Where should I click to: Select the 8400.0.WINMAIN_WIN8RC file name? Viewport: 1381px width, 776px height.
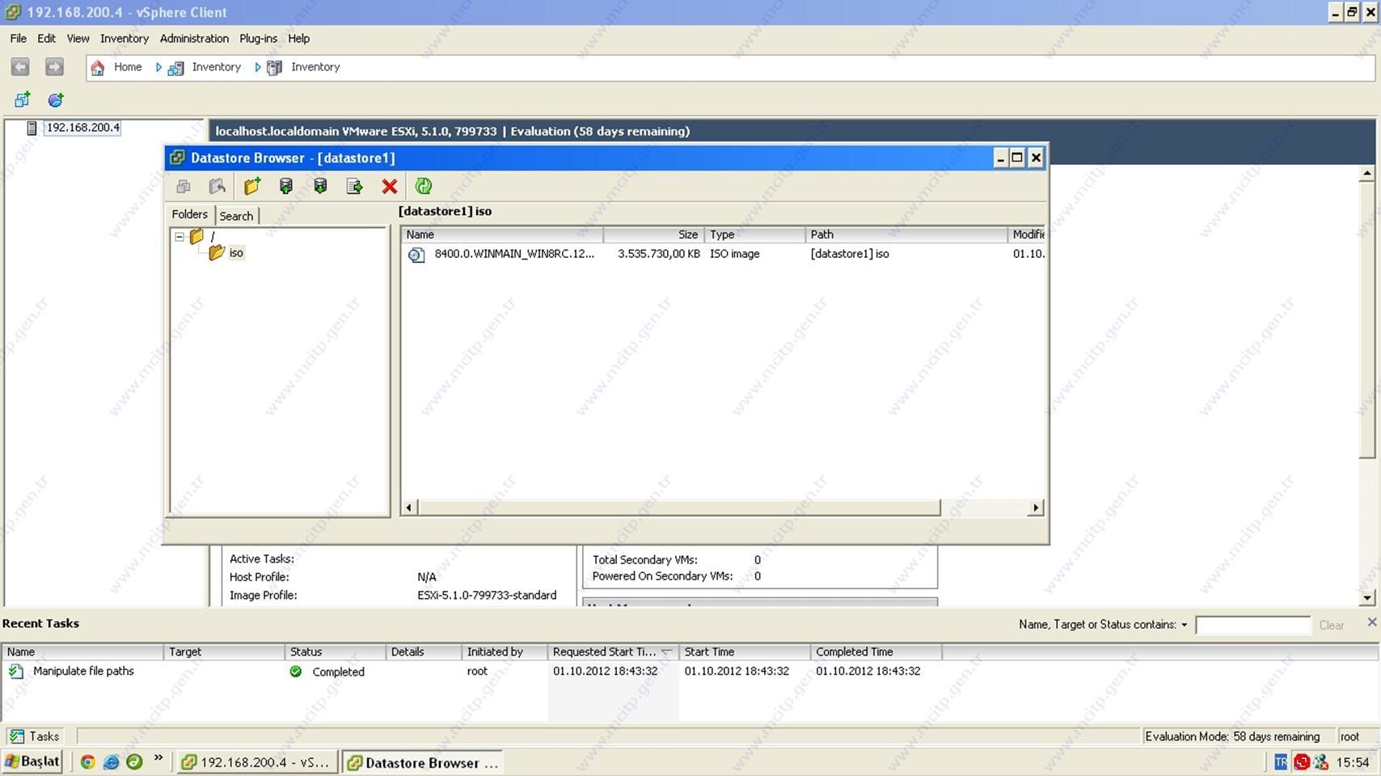514,254
